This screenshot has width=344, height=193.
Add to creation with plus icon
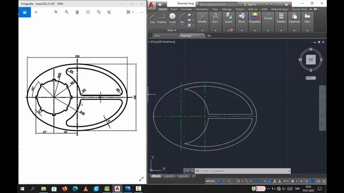pos(36,12)
